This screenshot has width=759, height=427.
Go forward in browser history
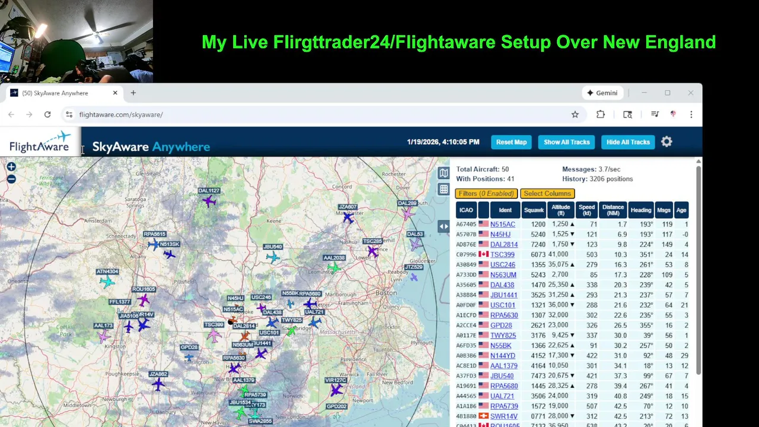point(29,114)
